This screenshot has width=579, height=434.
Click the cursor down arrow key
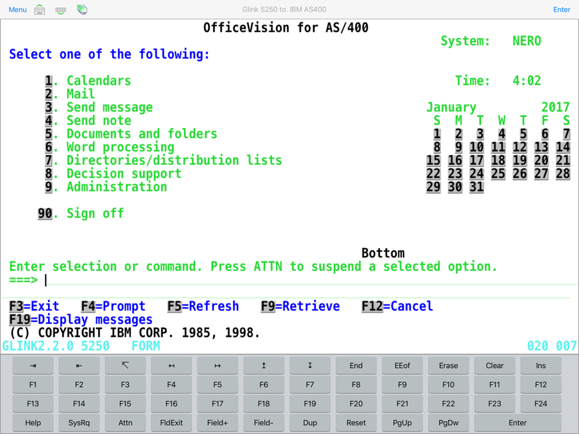click(x=310, y=365)
